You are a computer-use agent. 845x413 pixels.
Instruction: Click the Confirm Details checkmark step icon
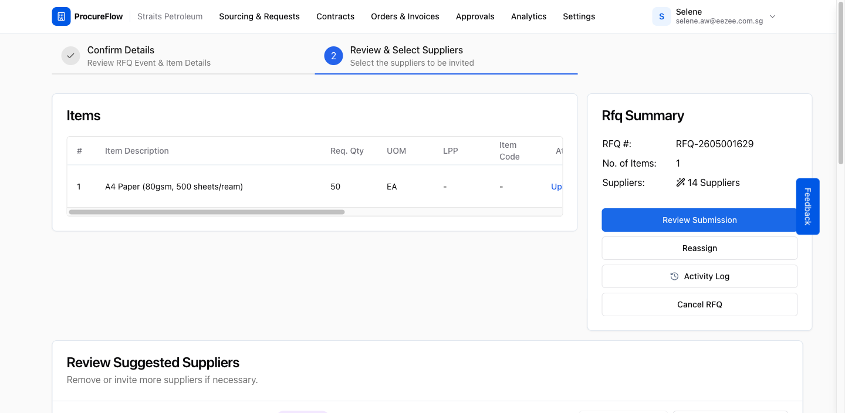[70, 56]
